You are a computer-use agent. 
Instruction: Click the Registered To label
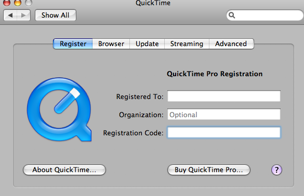[x=140, y=96]
